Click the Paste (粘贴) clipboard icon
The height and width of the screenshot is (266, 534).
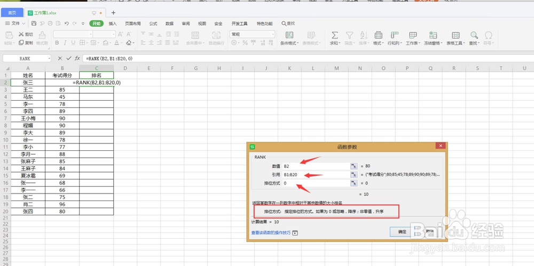[9, 35]
